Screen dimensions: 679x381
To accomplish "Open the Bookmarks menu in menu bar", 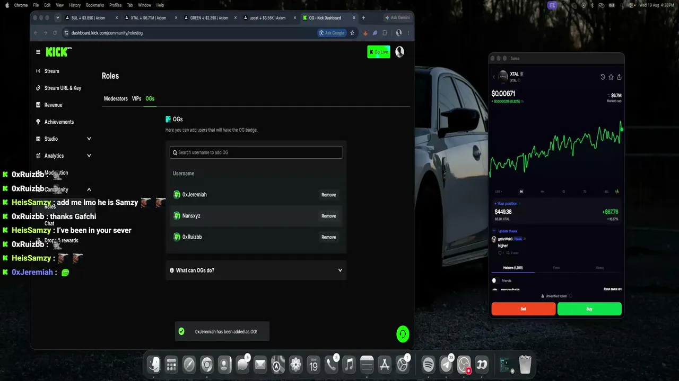I will (x=95, y=5).
